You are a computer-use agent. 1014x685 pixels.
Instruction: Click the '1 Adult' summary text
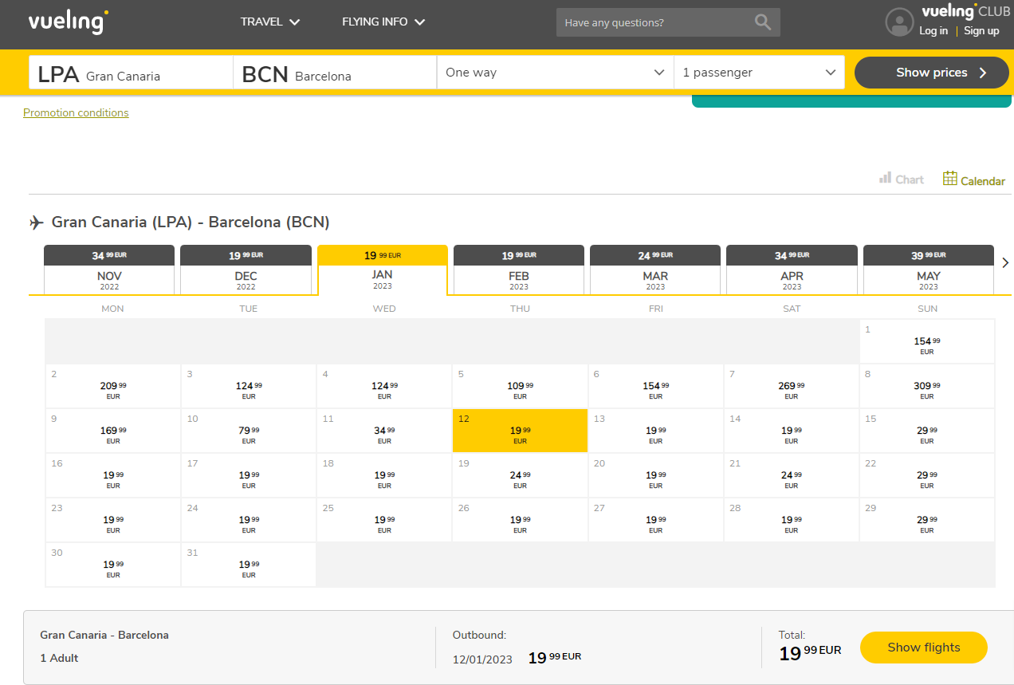[x=59, y=659]
